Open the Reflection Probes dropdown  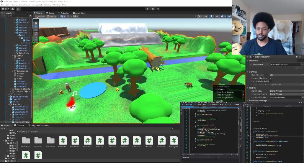click(x=286, y=94)
